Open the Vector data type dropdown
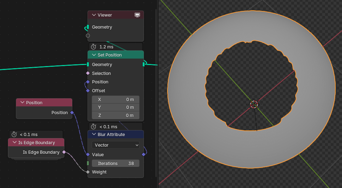This screenshot has height=188, width=342. (x=116, y=145)
